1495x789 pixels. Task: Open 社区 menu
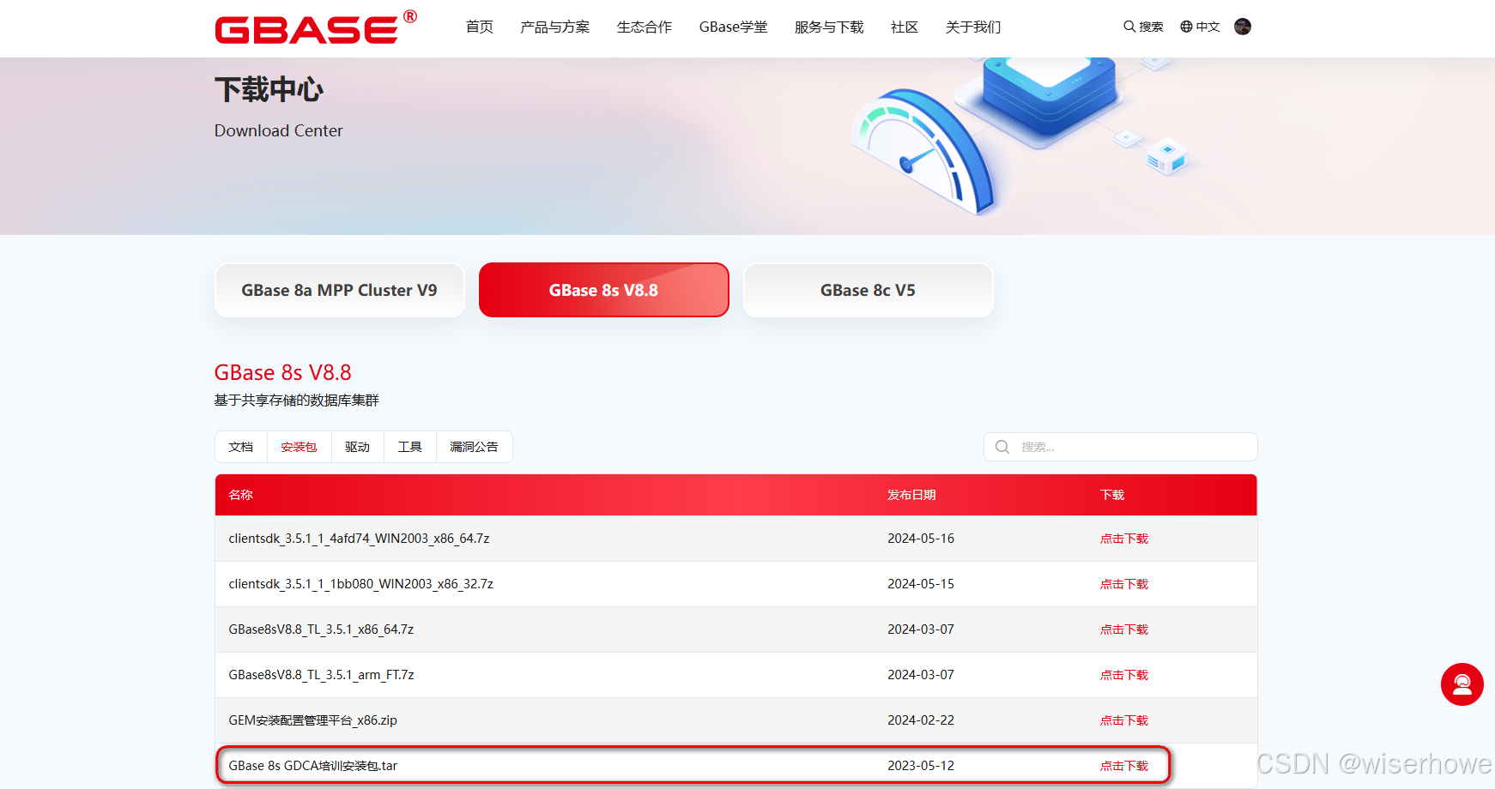905,27
